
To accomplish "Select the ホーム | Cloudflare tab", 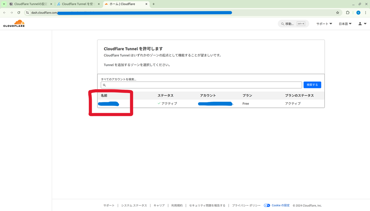I will coord(126,4).
